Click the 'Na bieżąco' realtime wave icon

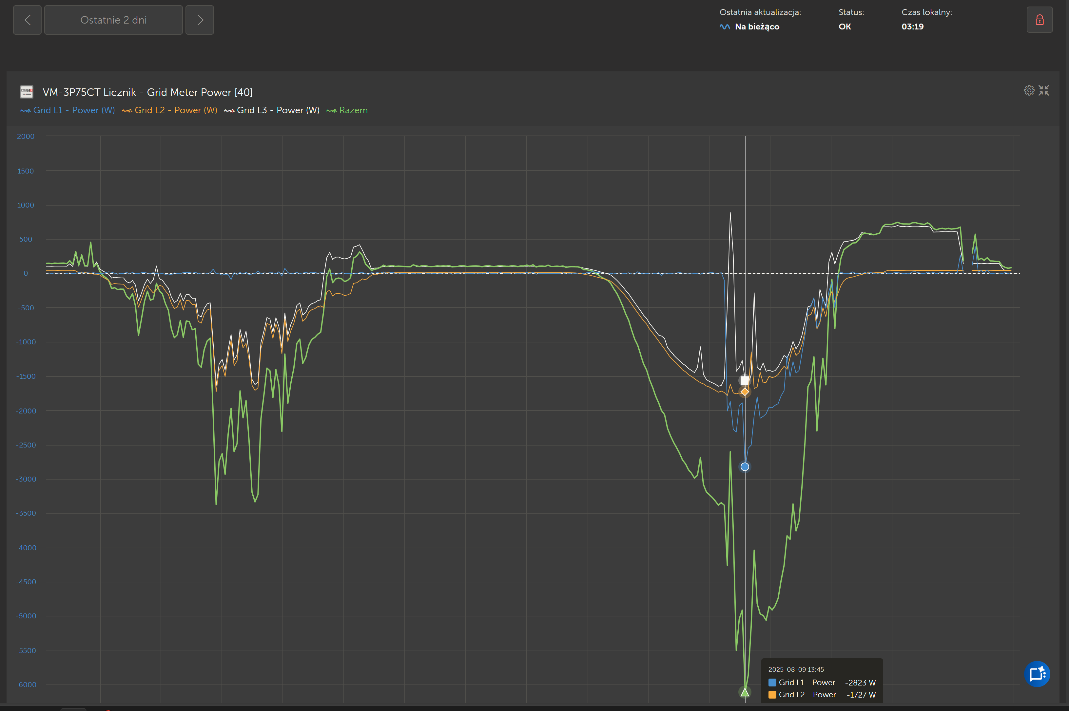(725, 27)
